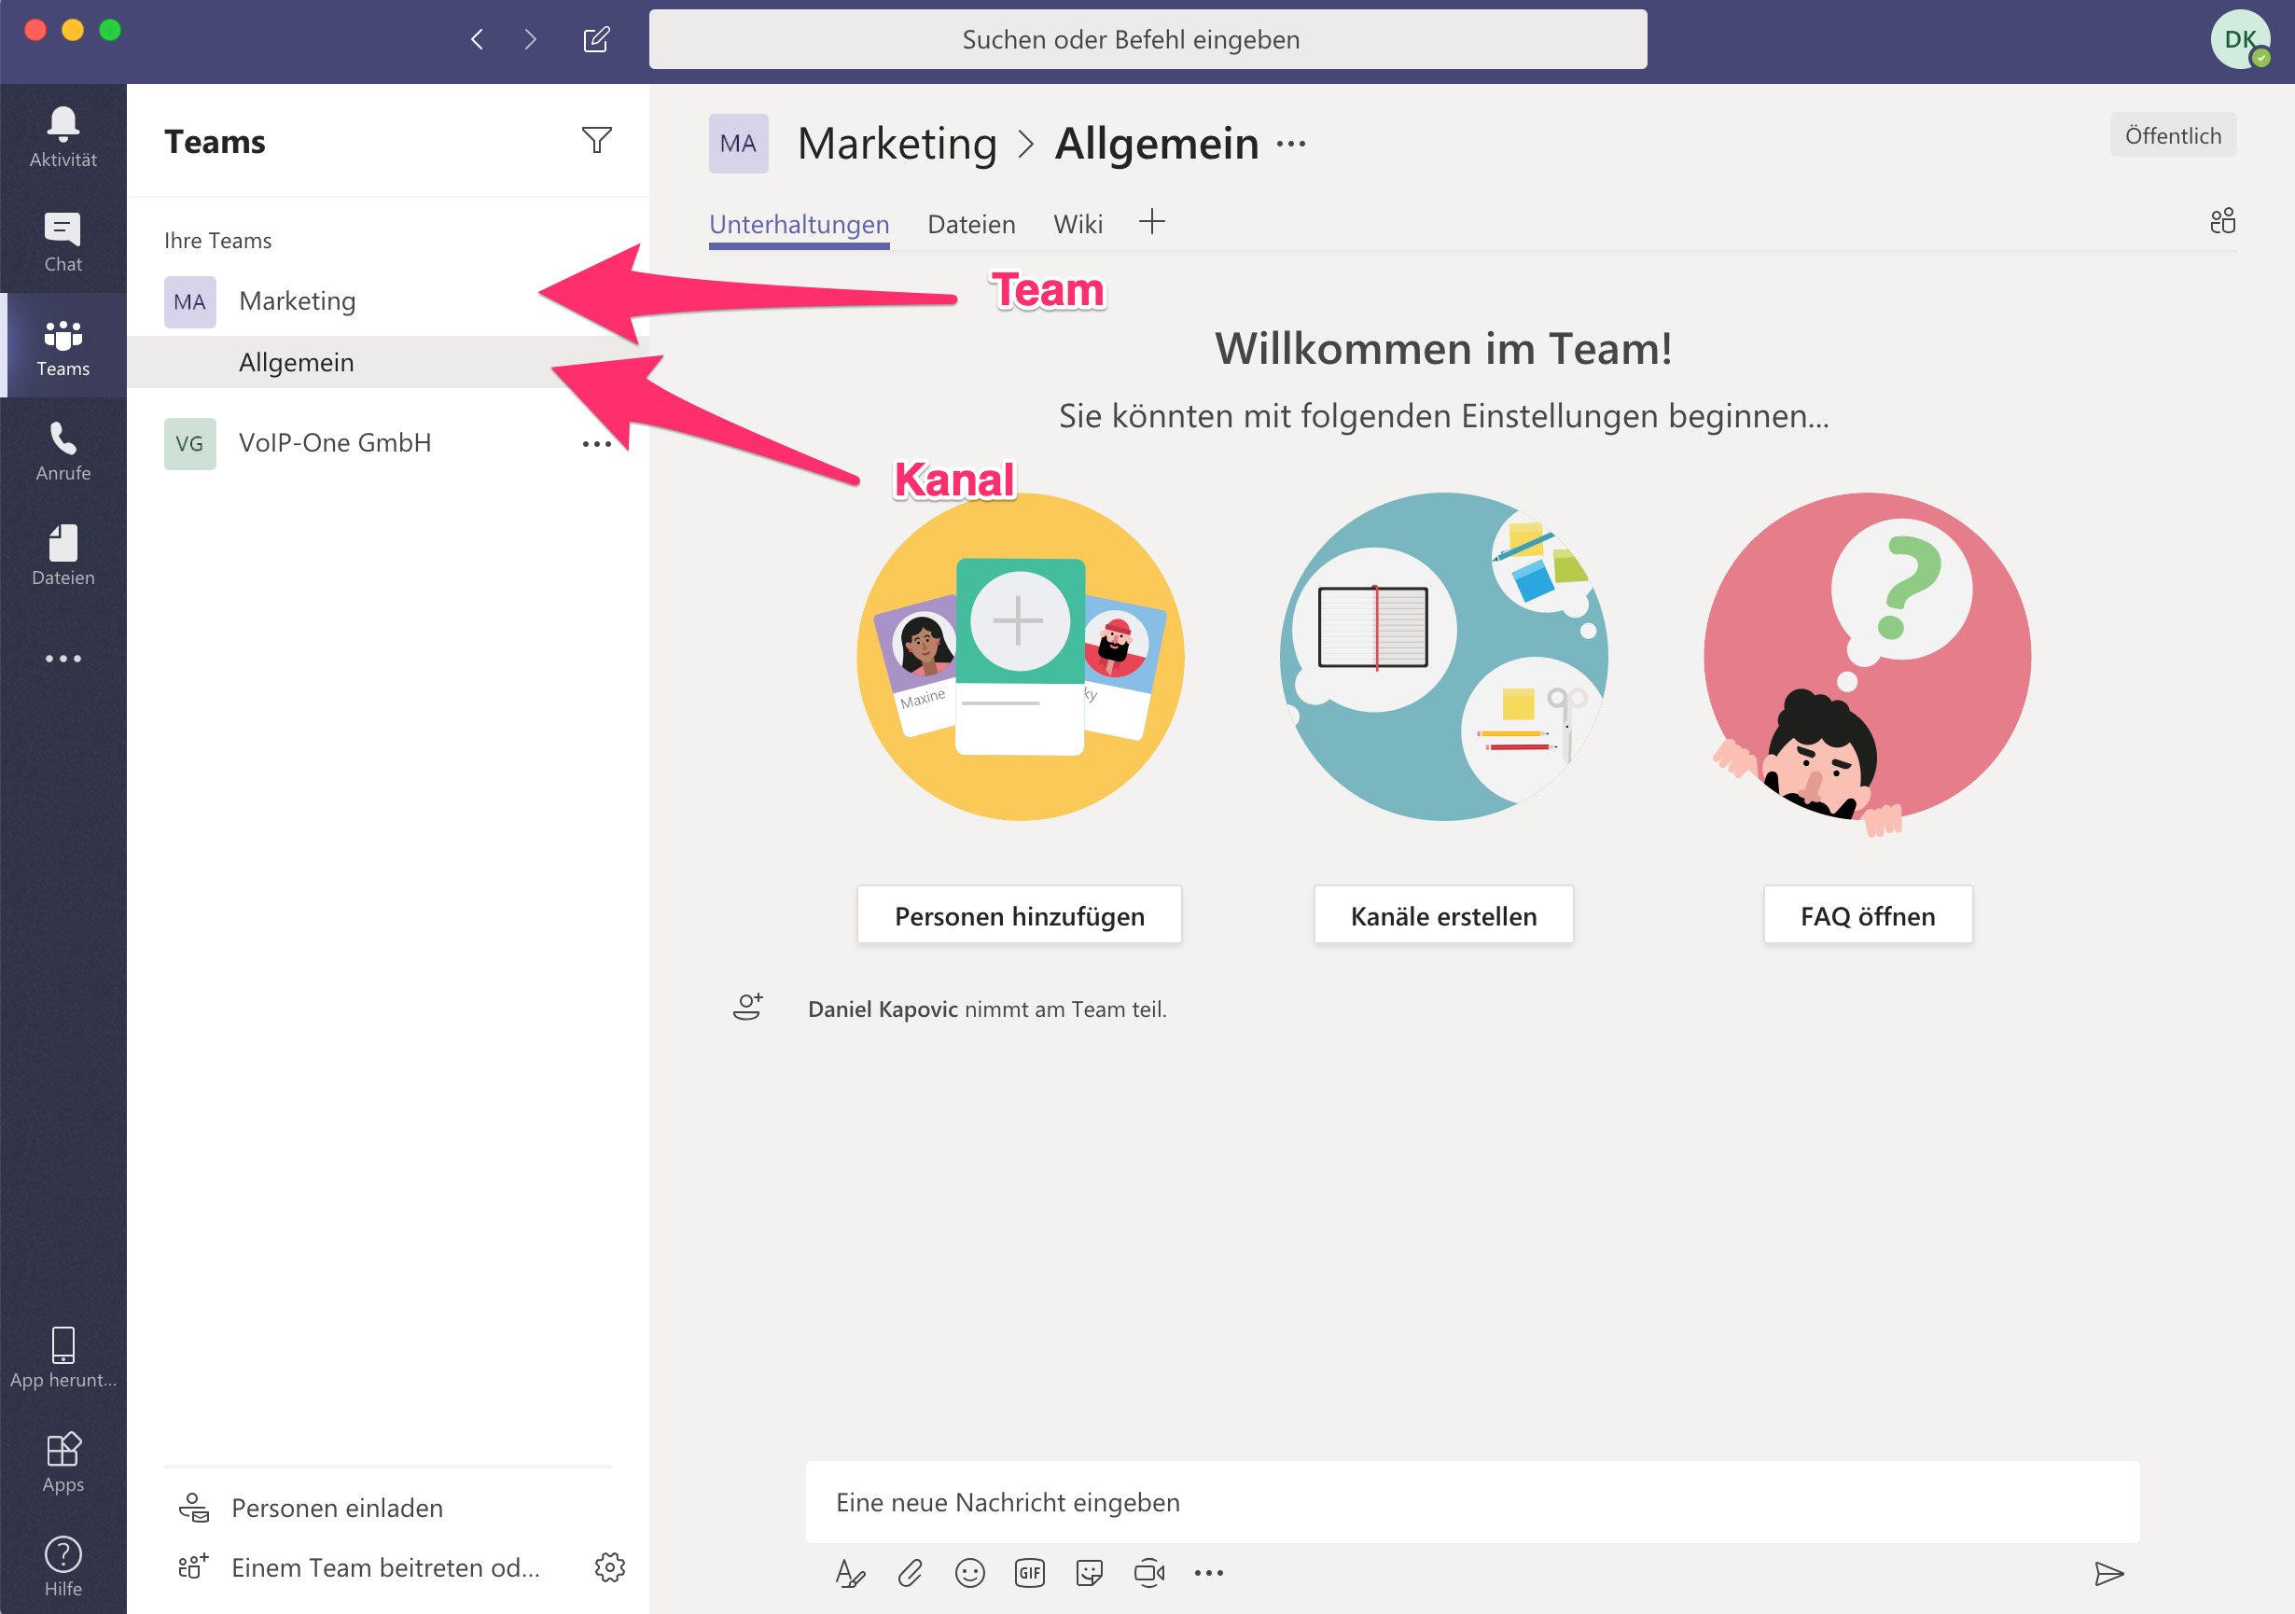This screenshot has height=1614, width=2295.
Task: Add a new tab with plus icon
Action: click(x=1151, y=222)
